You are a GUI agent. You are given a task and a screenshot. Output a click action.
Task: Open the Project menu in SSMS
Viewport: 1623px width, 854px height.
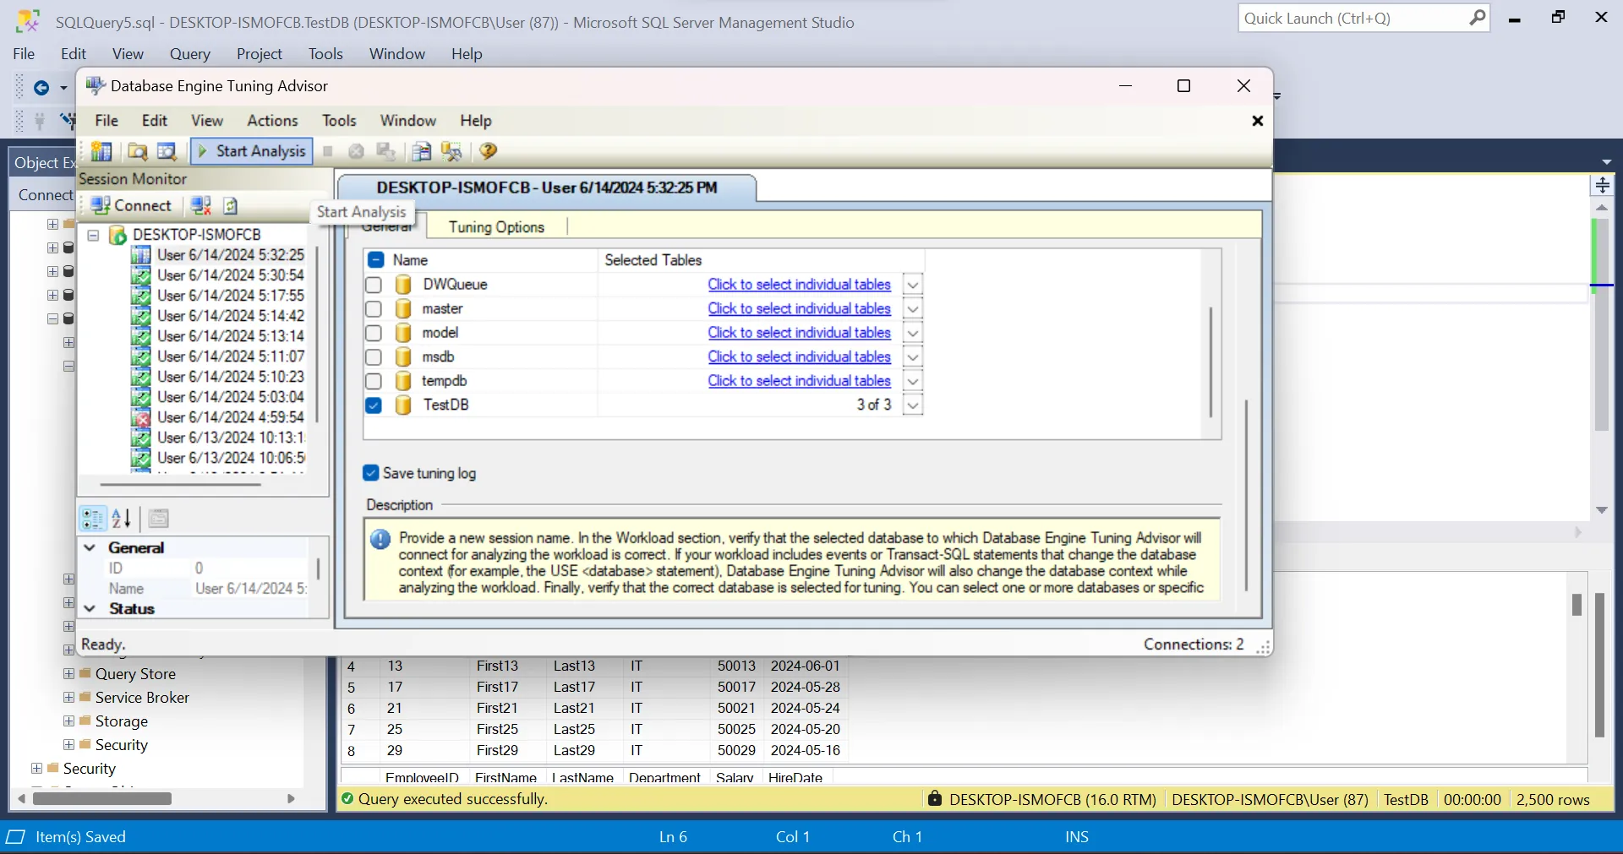(259, 54)
